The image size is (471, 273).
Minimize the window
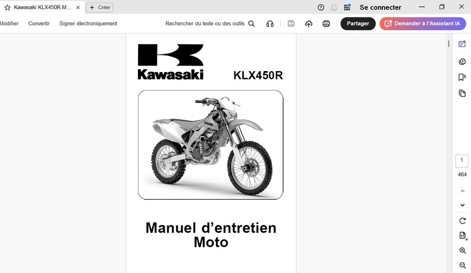[x=422, y=7]
